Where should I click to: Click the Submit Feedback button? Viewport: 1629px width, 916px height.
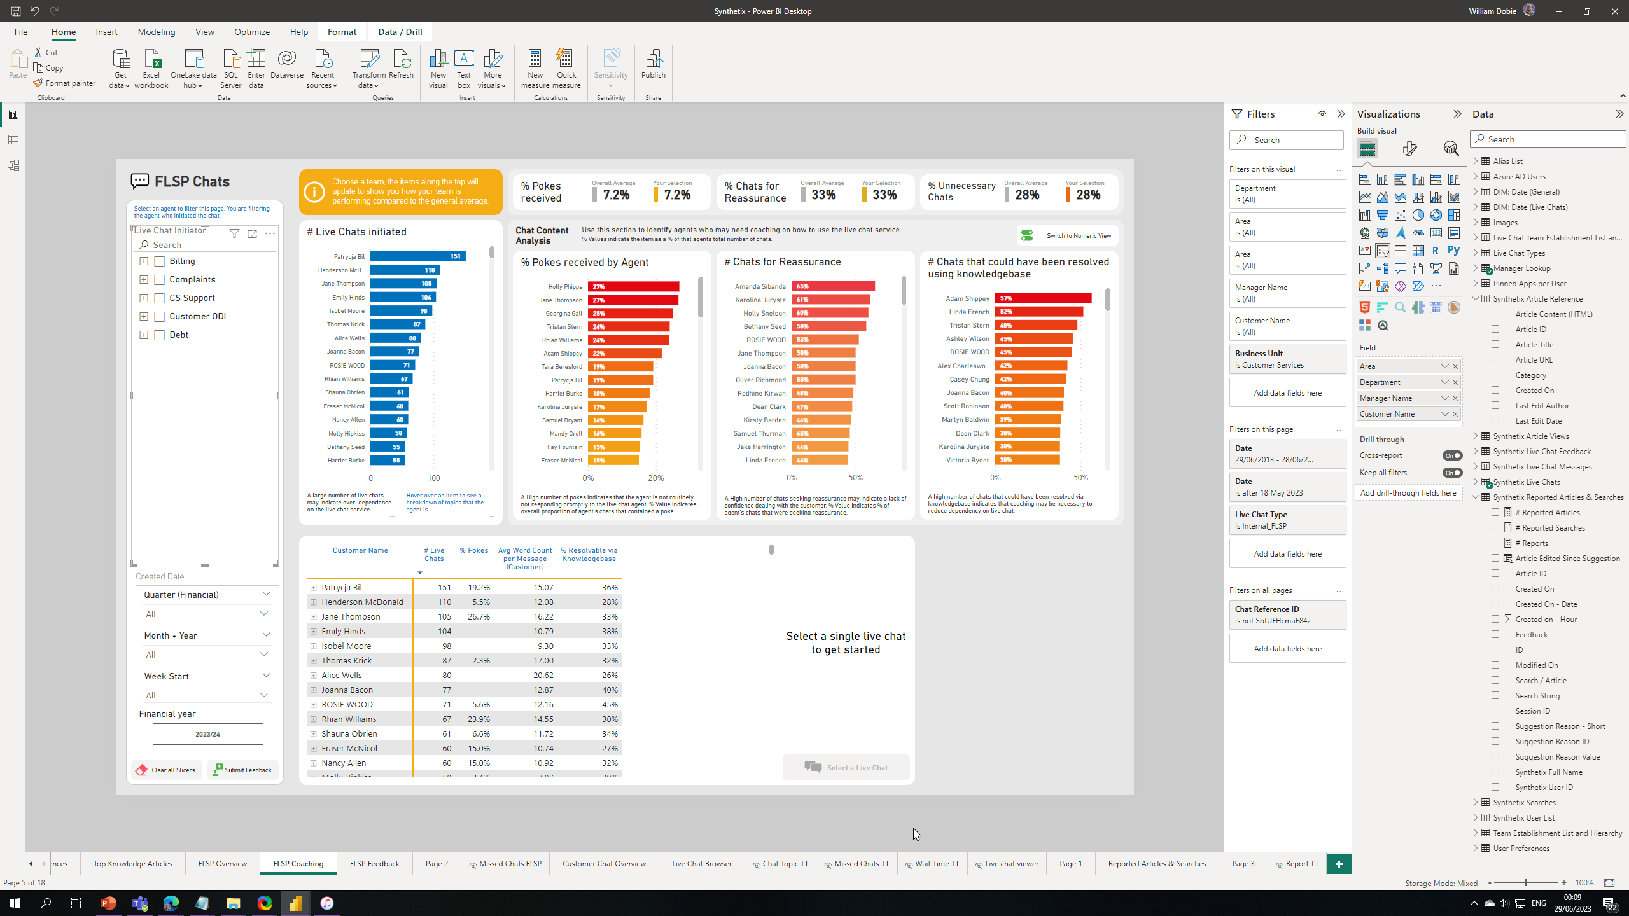pyautogui.click(x=242, y=770)
